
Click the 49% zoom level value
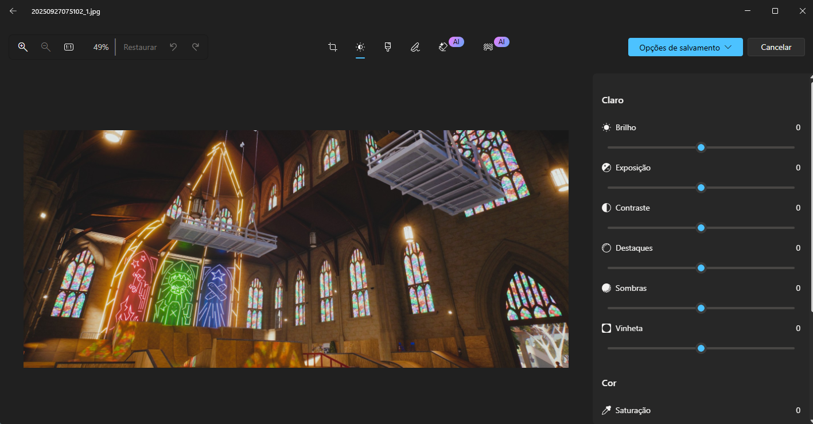click(101, 47)
